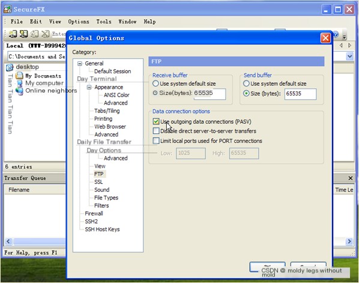Click the SecureFX app icon in title bar
The image size is (359, 283).
(8, 9)
